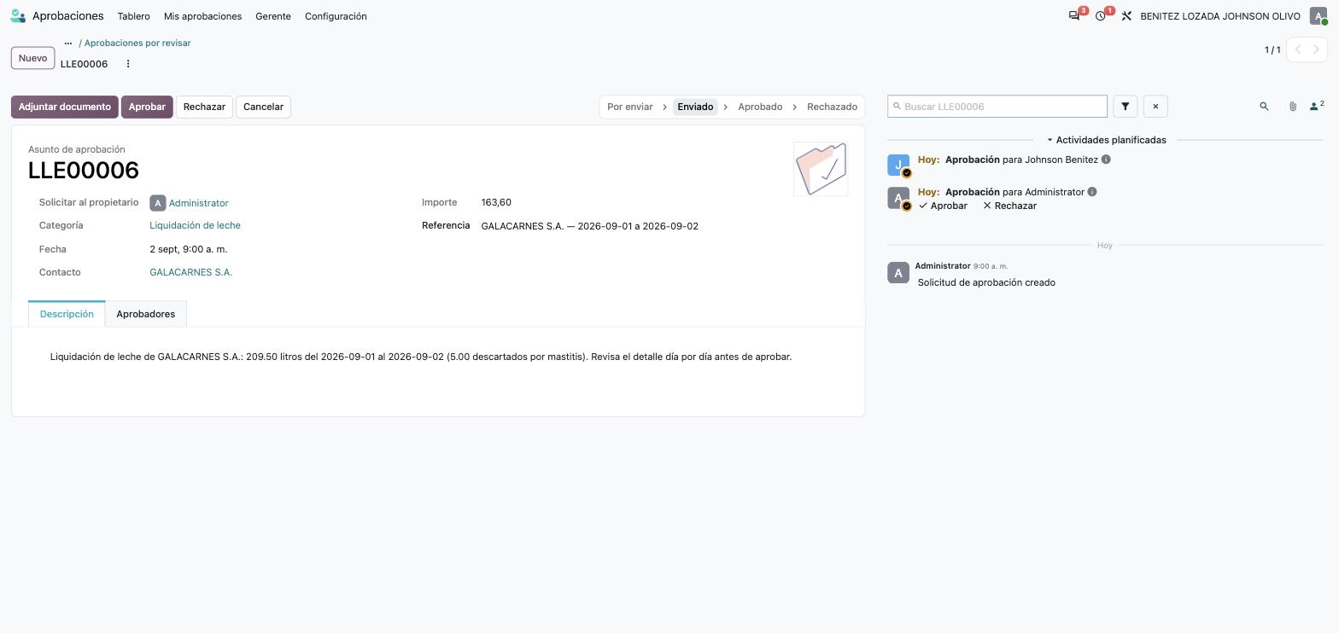This screenshot has width=1339, height=633.
Task: Show info for Administrator activity
Action: coord(1092,192)
